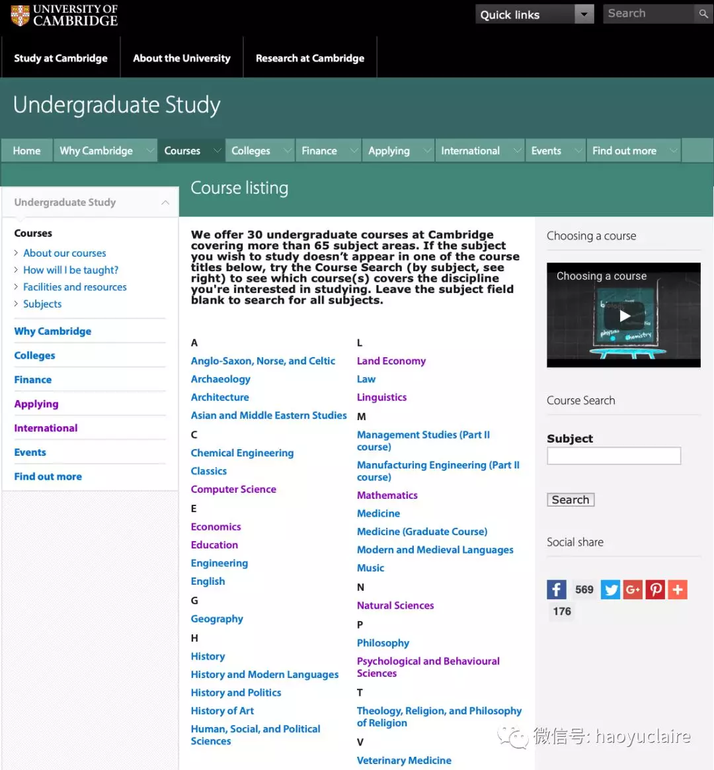Open Management Studies (Part II course)
The height and width of the screenshot is (770, 714).
[x=424, y=441]
